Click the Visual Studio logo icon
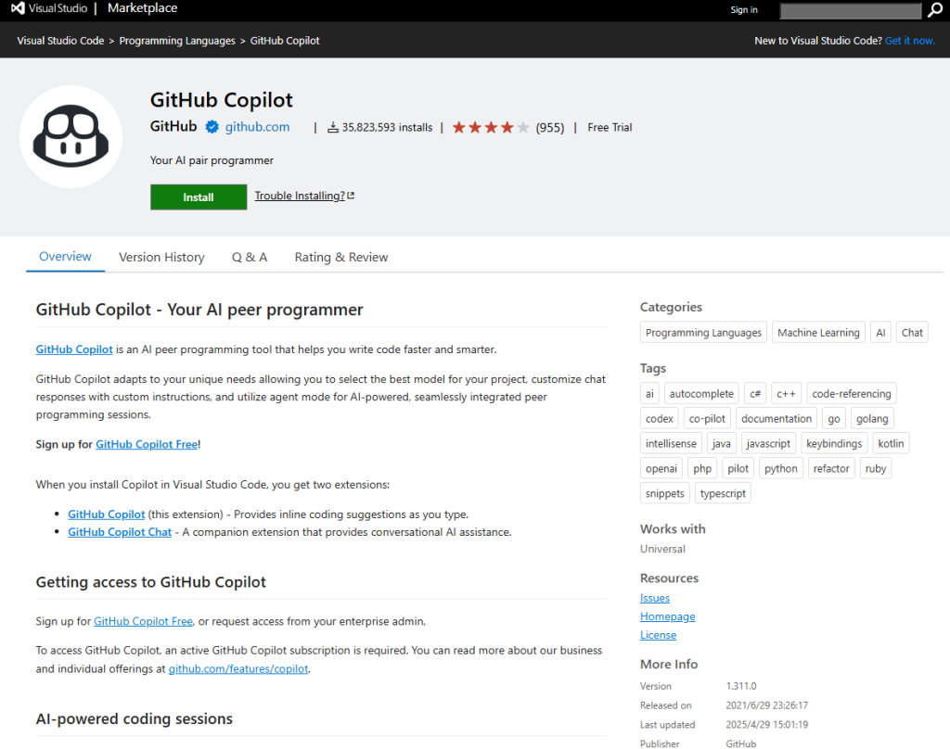 (18, 8)
